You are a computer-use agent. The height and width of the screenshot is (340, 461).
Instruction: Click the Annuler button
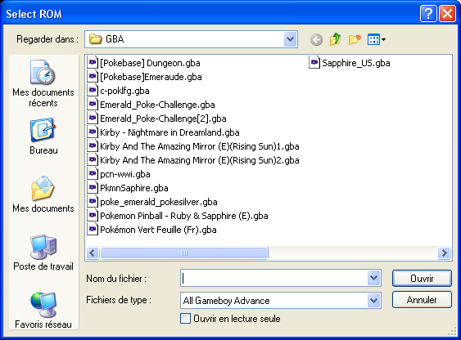click(422, 300)
